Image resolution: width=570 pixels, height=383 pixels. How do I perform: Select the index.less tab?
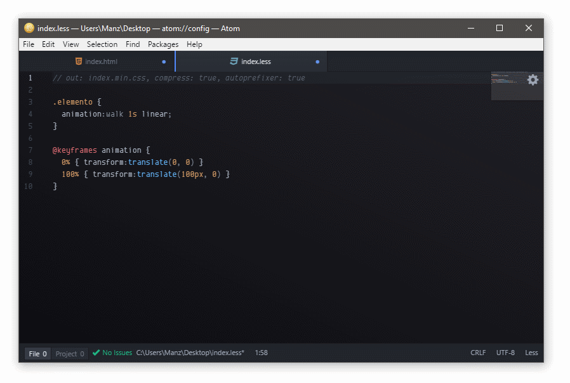[x=251, y=62]
